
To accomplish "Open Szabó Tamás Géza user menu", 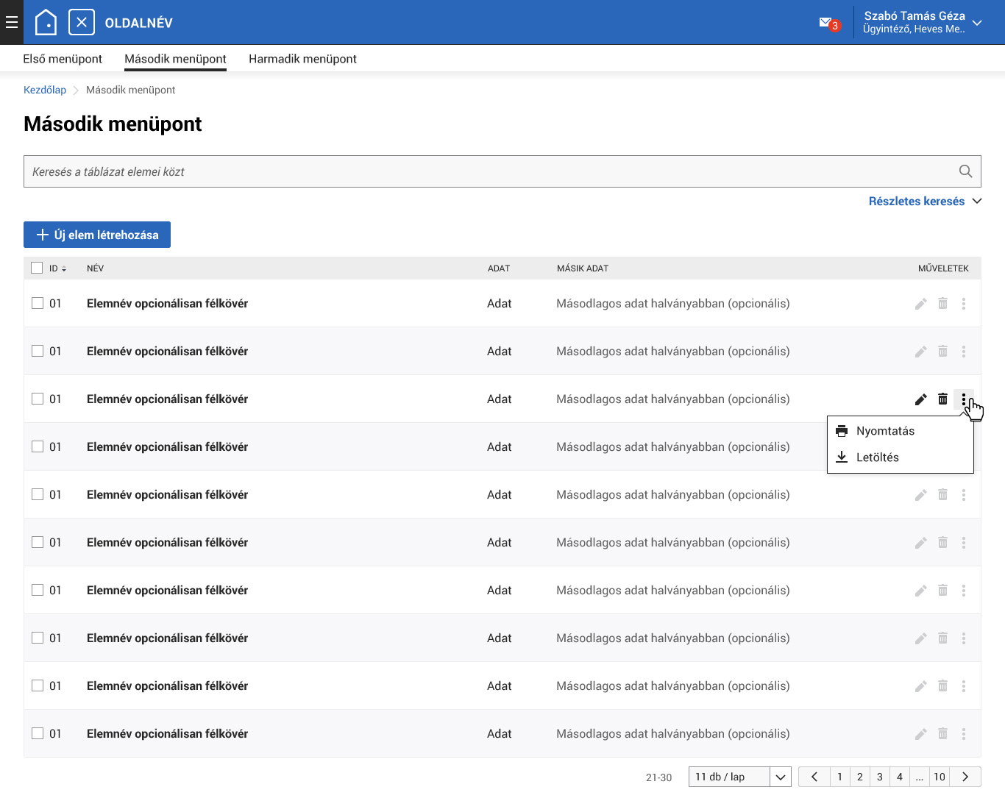I will pos(923,22).
